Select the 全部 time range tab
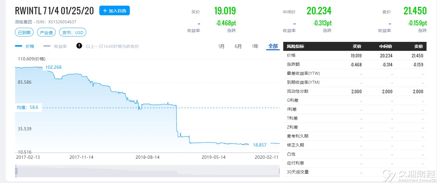This screenshot has height=183, width=437. (x=273, y=46)
